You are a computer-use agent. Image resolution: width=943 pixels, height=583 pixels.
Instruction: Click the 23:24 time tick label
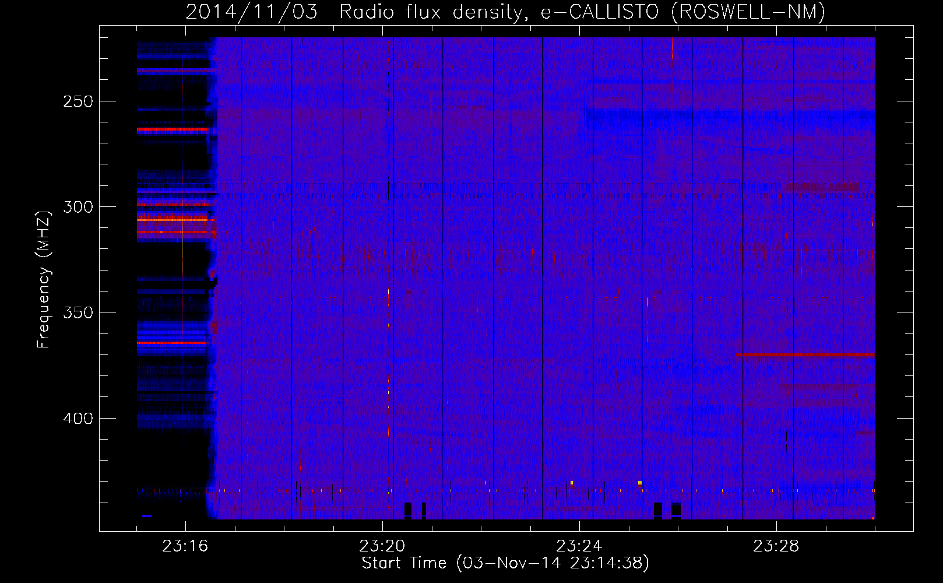pos(579,546)
